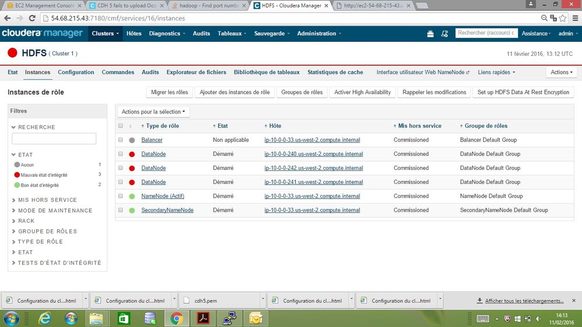Open File Explorer from taskbar
The width and height of the screenshot is (582, 327).
coord(96,318)
